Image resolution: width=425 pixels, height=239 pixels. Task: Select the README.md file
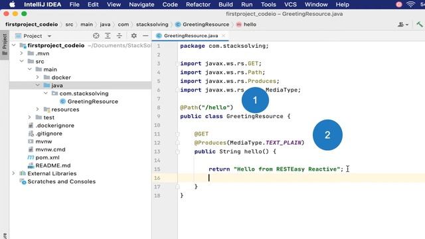(53, 165)
